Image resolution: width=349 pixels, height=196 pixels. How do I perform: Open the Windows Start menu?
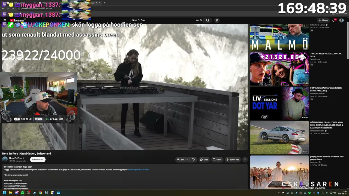(4, 193)
